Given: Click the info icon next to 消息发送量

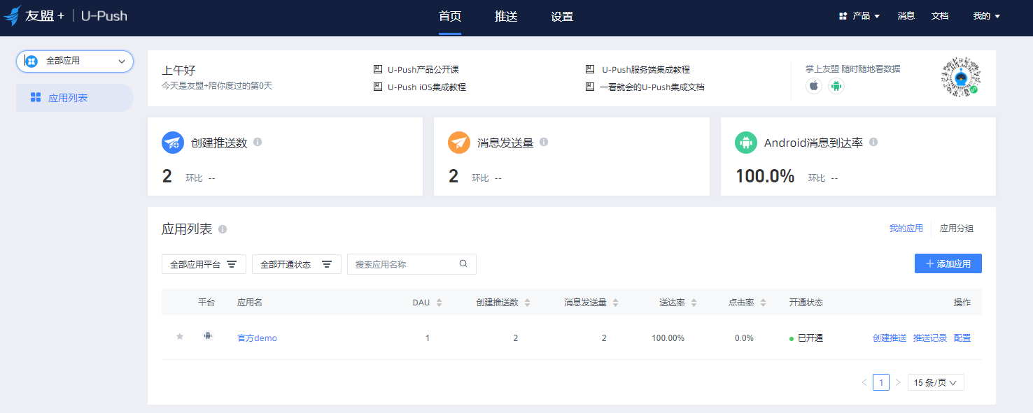Looking at the screenshot, I should tap(544, 142).
